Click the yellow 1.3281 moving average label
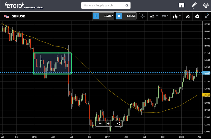211x139 pixels. coord(206,95)
